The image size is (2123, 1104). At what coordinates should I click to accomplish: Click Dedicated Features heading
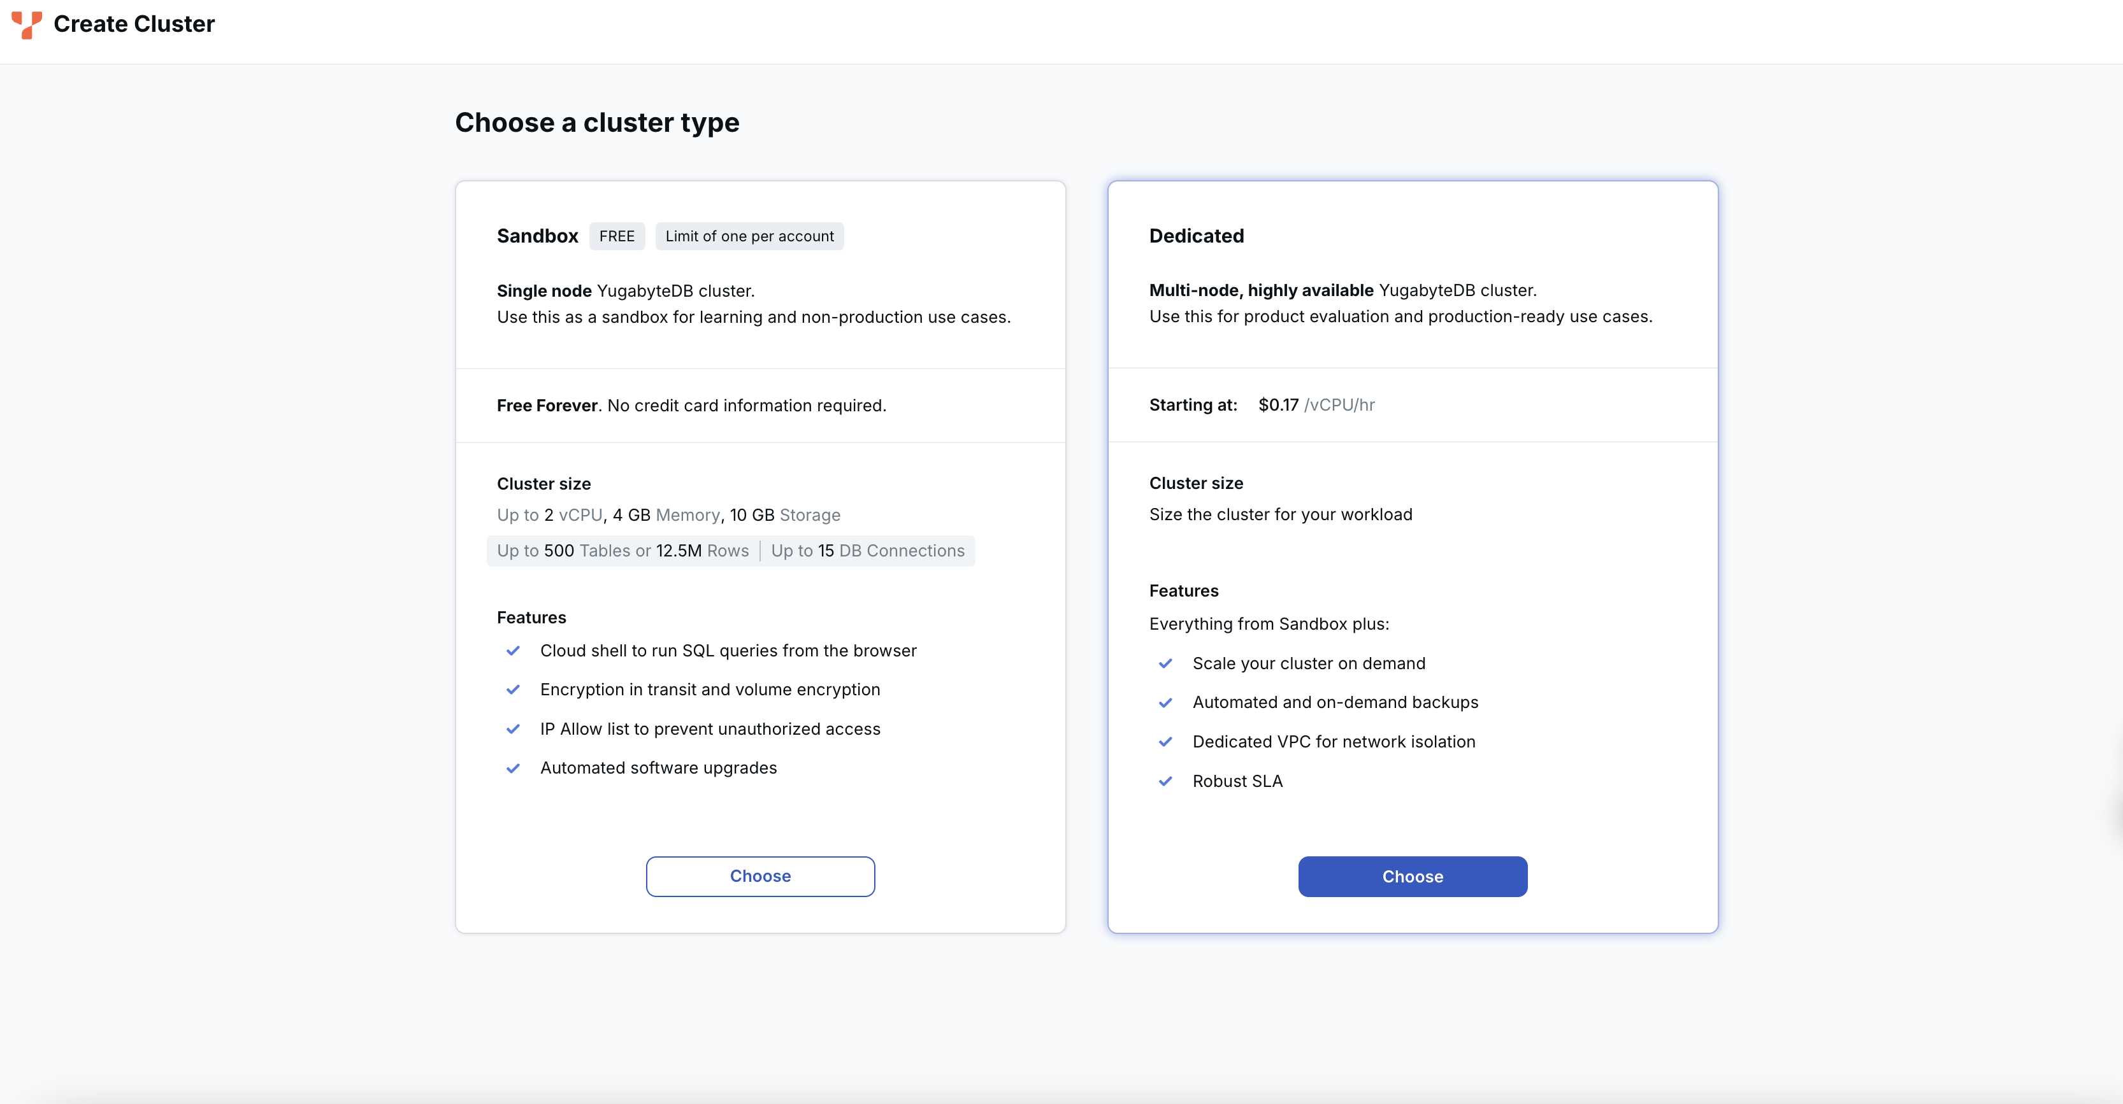[1183, 591]
